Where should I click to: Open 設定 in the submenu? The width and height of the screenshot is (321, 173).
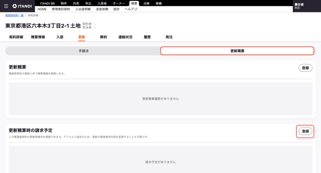point(116,9)
